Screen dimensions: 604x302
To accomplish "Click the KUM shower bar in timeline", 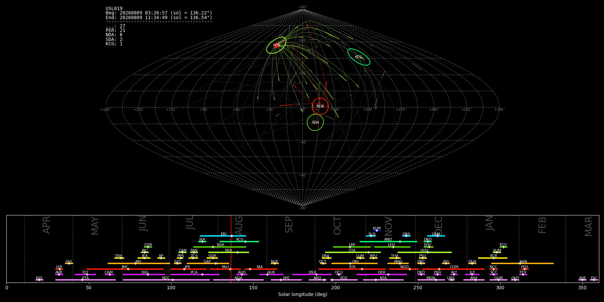I will (x=377, y=231).
